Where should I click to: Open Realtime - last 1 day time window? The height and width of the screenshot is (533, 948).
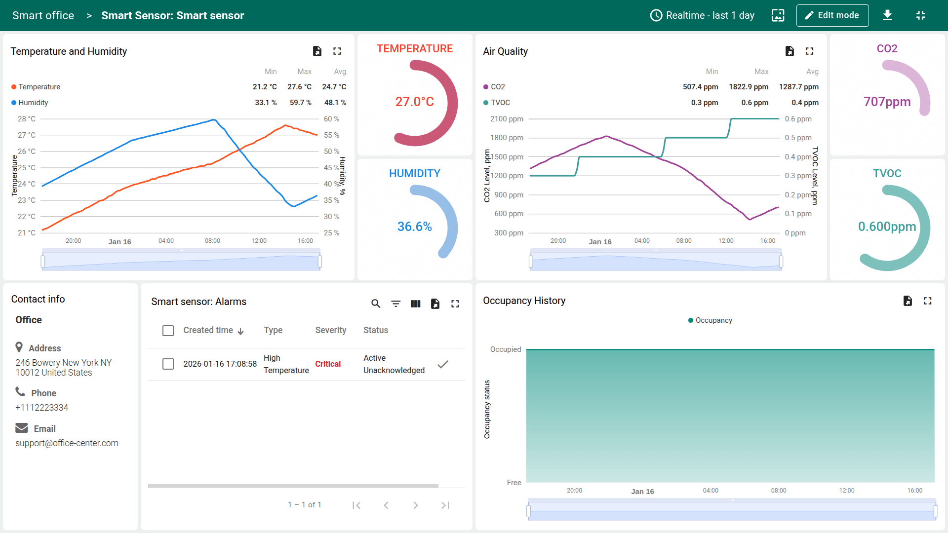pos(702,15)
